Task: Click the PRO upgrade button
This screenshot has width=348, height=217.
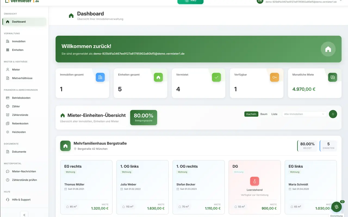Action: [190, 2]
